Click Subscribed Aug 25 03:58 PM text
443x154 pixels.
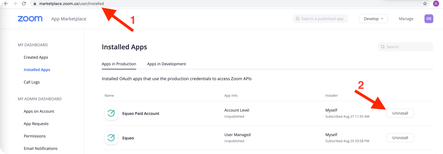(347, 141)
